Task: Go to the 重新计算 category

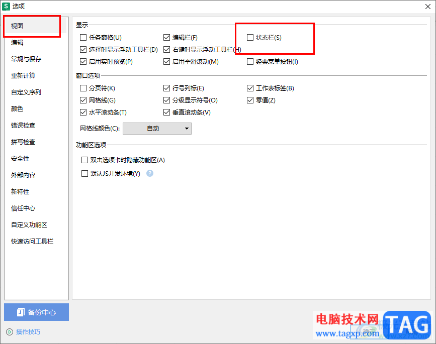Action: pos(35,75)
